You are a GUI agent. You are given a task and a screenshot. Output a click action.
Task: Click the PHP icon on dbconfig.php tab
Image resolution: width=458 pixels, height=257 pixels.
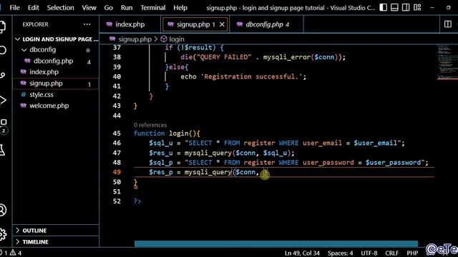[x=240, y=24]
